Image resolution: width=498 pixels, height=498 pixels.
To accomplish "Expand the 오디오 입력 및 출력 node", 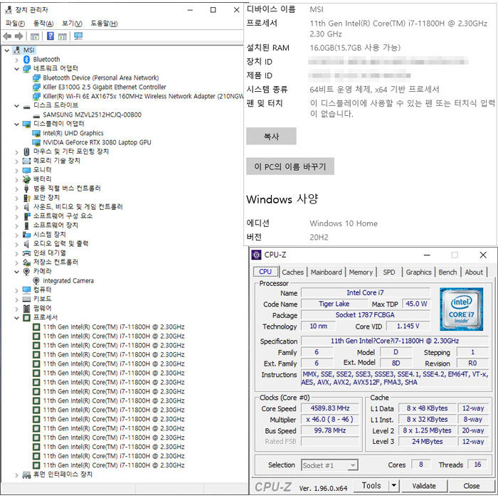I will (17, 244).
